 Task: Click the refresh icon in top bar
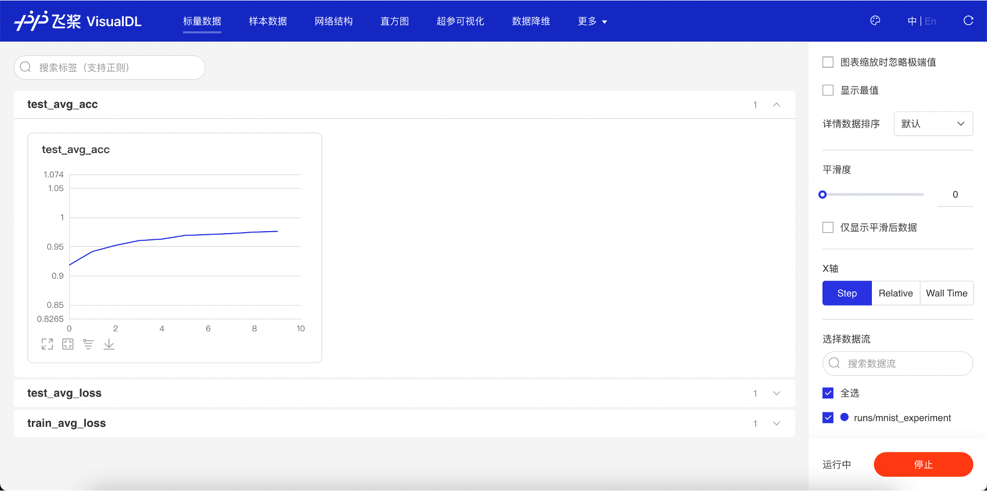tap(968, 21)
